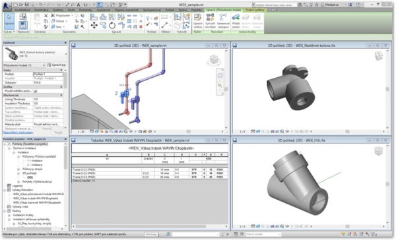Toggle Použít měřítko pozn... checkbox
The image size is (396, 240).
click(36, 91)
